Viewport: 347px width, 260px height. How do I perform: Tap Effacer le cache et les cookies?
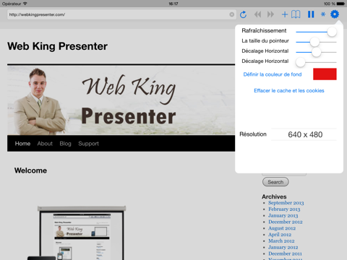pyautogui.click(x=289, y=91)
